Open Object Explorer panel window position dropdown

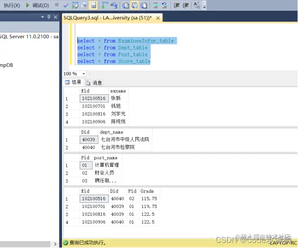coord(42,17)
